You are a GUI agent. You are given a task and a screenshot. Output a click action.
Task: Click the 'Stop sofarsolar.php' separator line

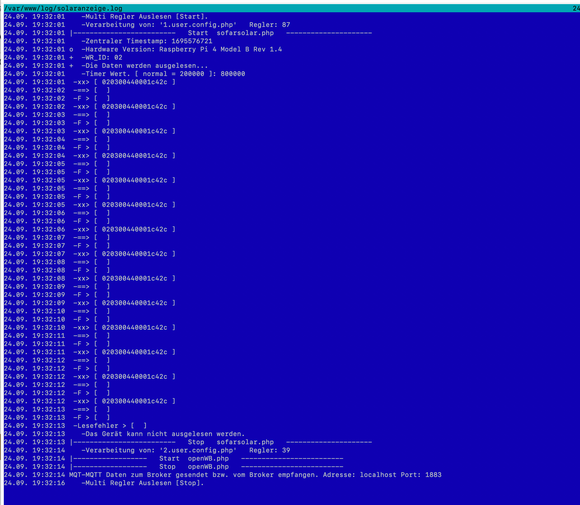pyautogui.click(x=230, y=442)
